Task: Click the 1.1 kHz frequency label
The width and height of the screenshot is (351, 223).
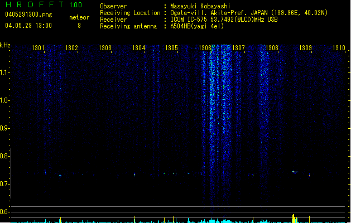Action: tap(4, 72)
